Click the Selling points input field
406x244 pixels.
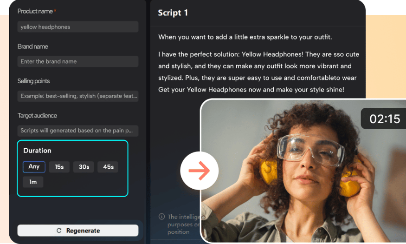[x=78, y=96]
